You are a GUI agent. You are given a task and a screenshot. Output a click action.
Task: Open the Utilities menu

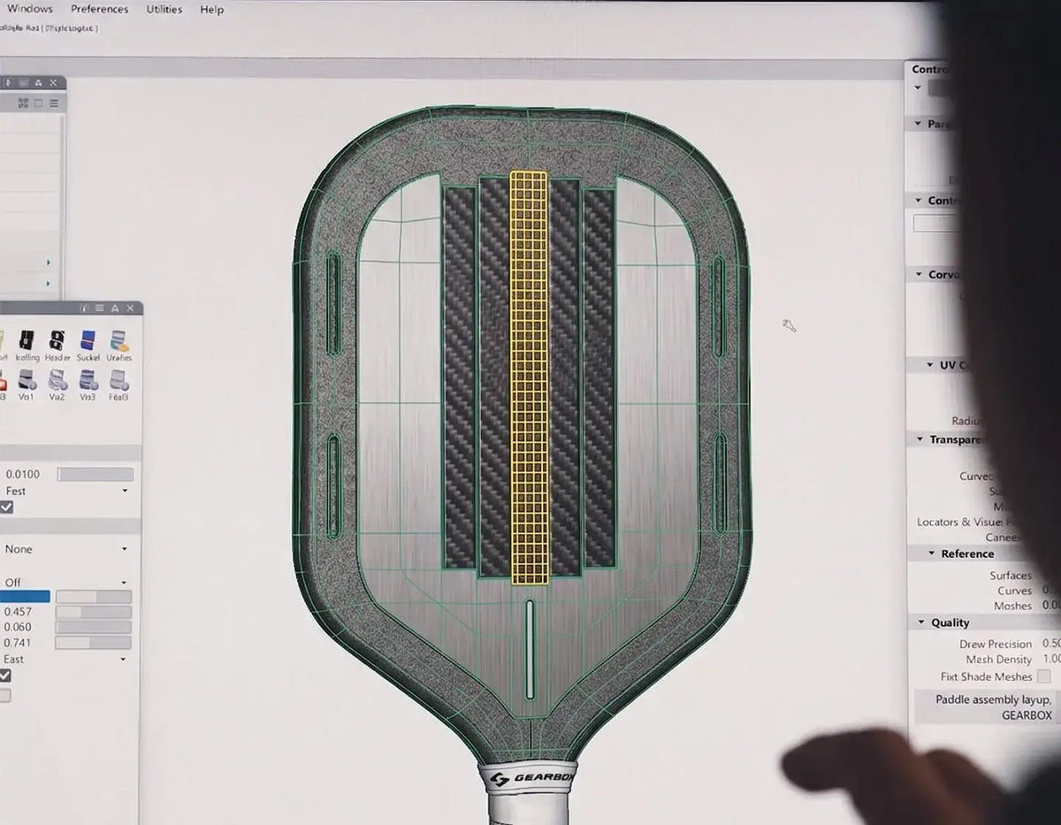tap(164, 9)
